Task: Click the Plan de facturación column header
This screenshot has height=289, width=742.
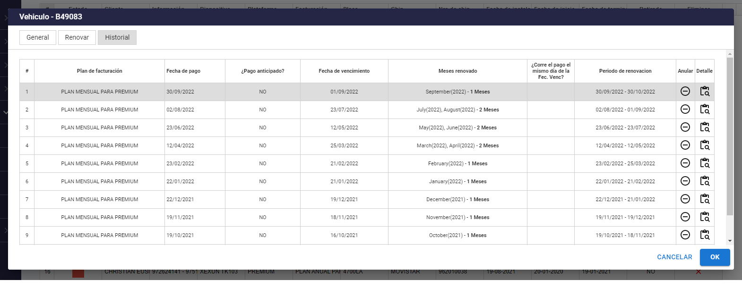Action: point(99,71)
